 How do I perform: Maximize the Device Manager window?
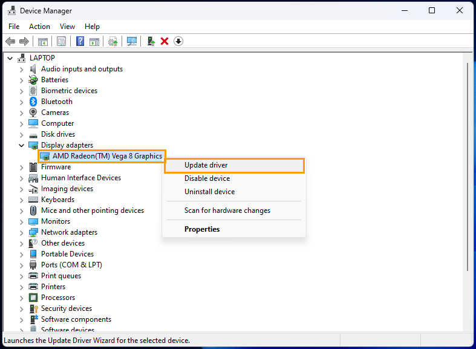[x=432, y=11]
